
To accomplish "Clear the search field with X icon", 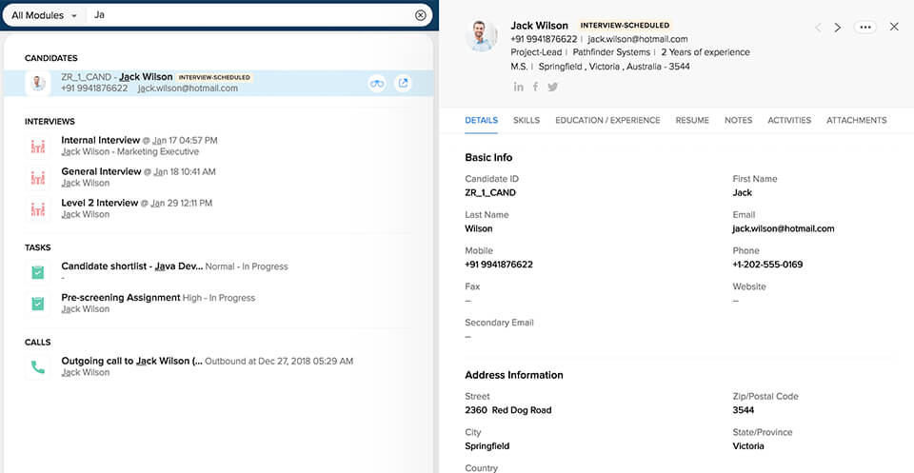I will click(x=421, y=16).
